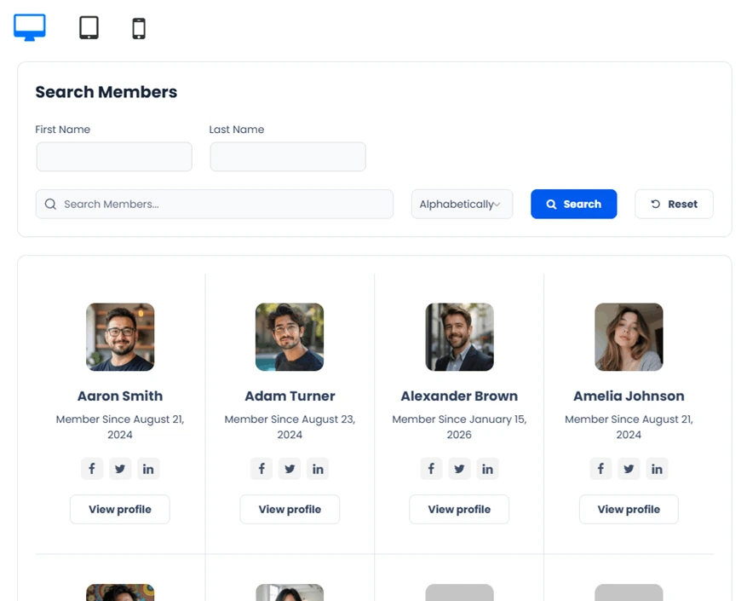Open Adam Turner's LinkedIn icon
Screen dimensions: 747x601
(x=318, y=469)
